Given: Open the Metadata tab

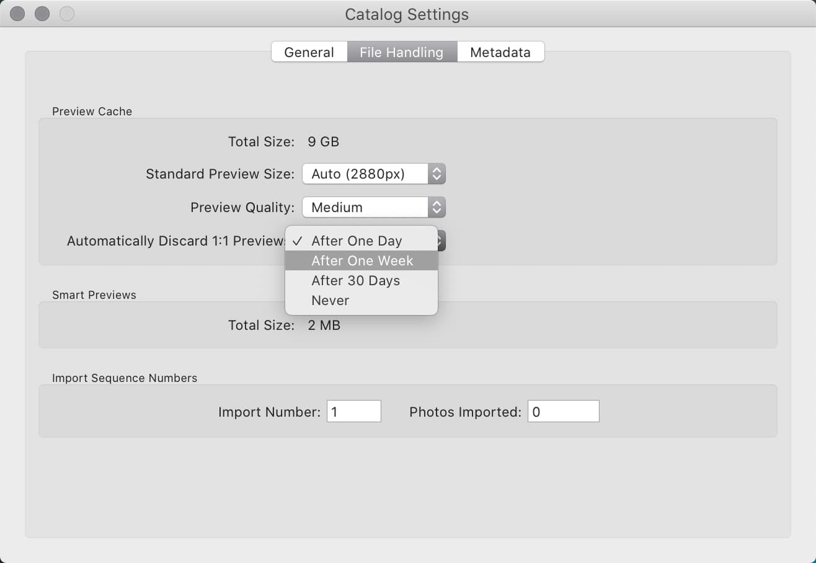Looking at the screenshot, I should pos(500,52).
